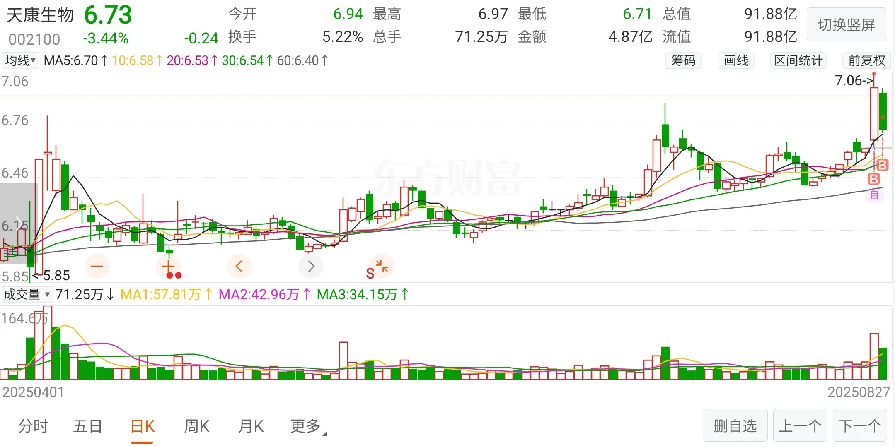The image size is (895, 447).
Task: Switch to the 分时 tab
Action: point(33,426)
